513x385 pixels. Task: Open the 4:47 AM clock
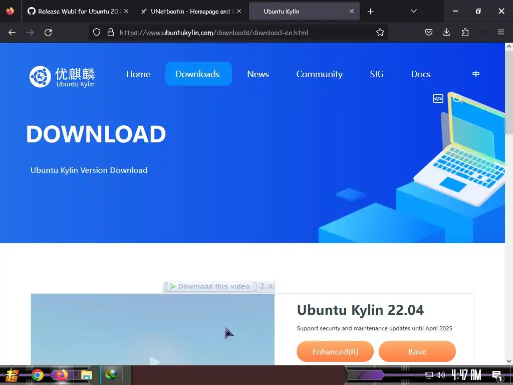466,375
